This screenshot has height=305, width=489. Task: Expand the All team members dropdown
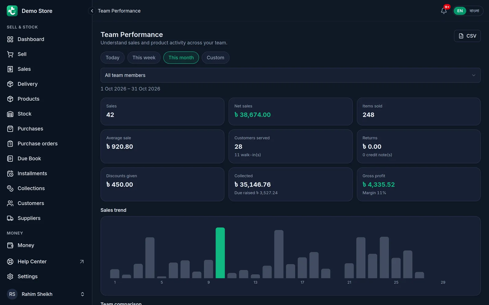[290, 75]
